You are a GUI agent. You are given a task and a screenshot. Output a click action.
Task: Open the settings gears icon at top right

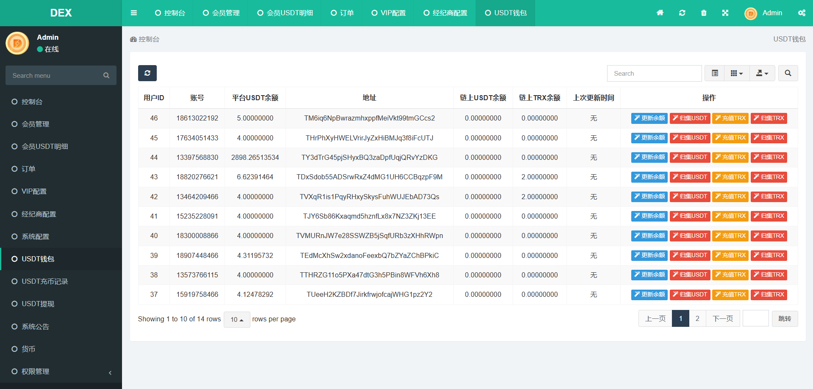802,13
